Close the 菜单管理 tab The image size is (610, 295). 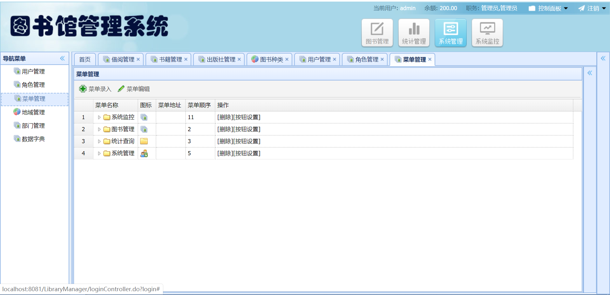coord(430,59)
